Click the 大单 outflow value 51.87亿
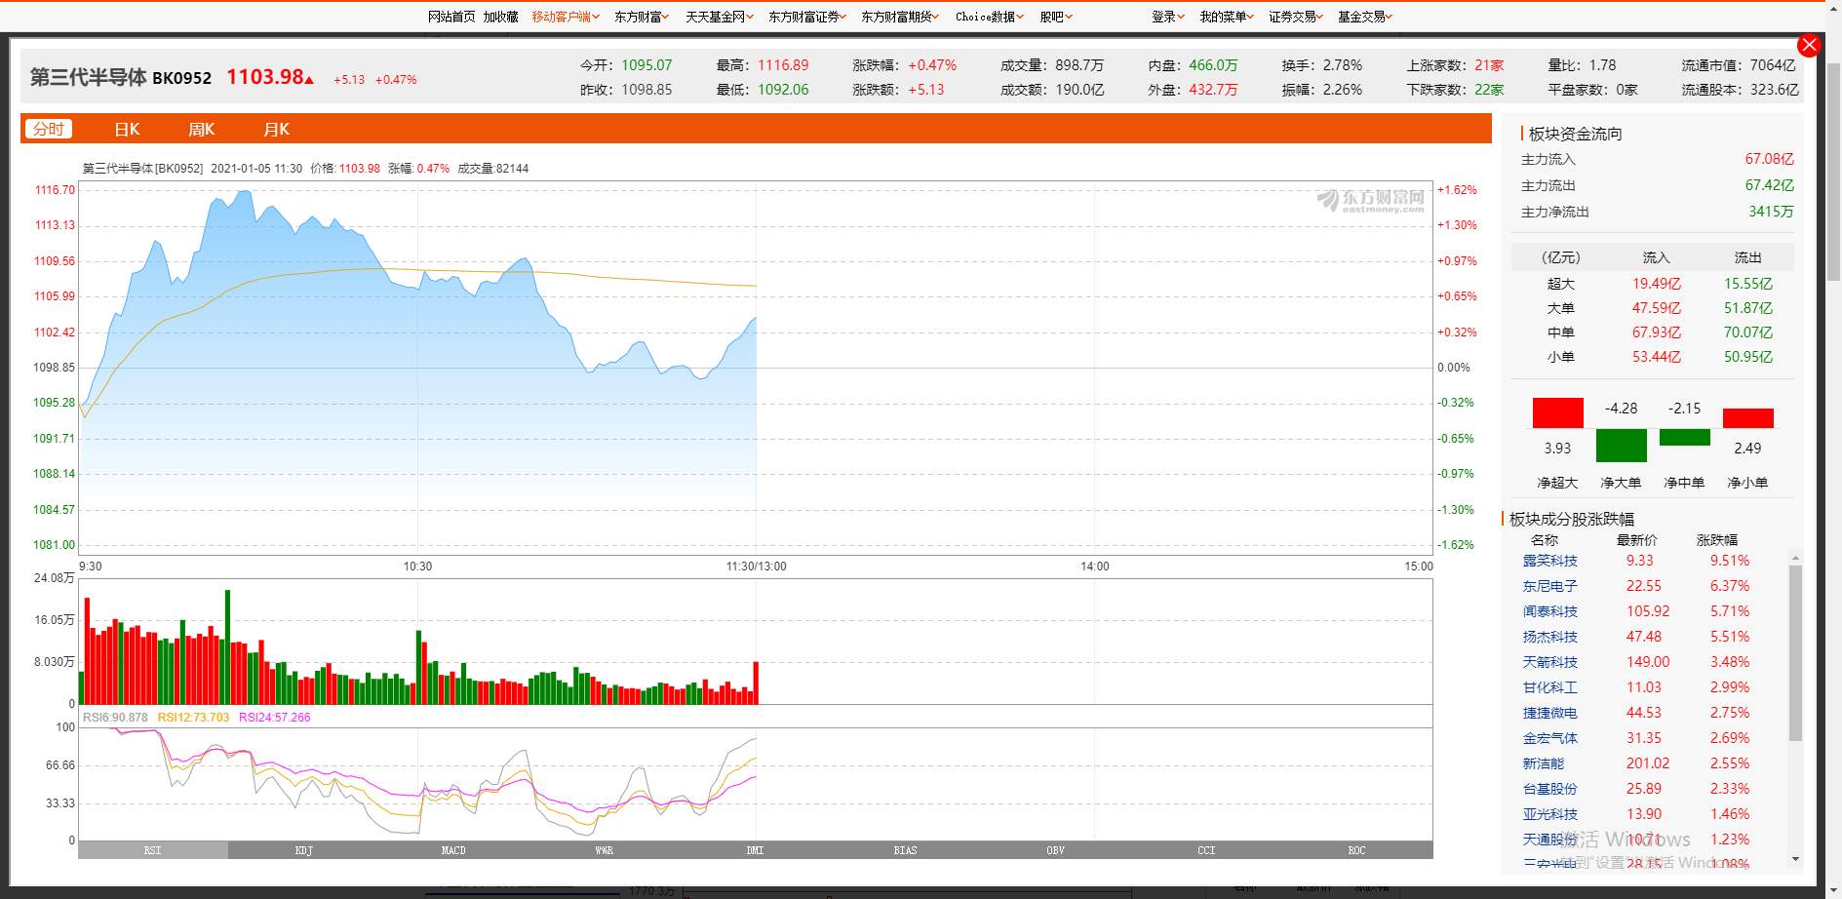The height and width of the screenshot is (899, 1842). (1748, 308)
